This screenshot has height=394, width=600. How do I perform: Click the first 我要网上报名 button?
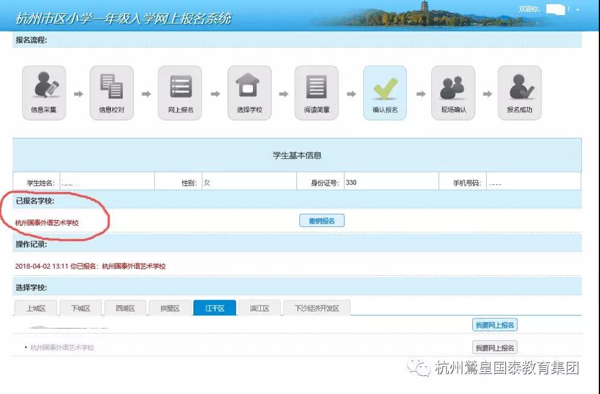click(495, 325)
